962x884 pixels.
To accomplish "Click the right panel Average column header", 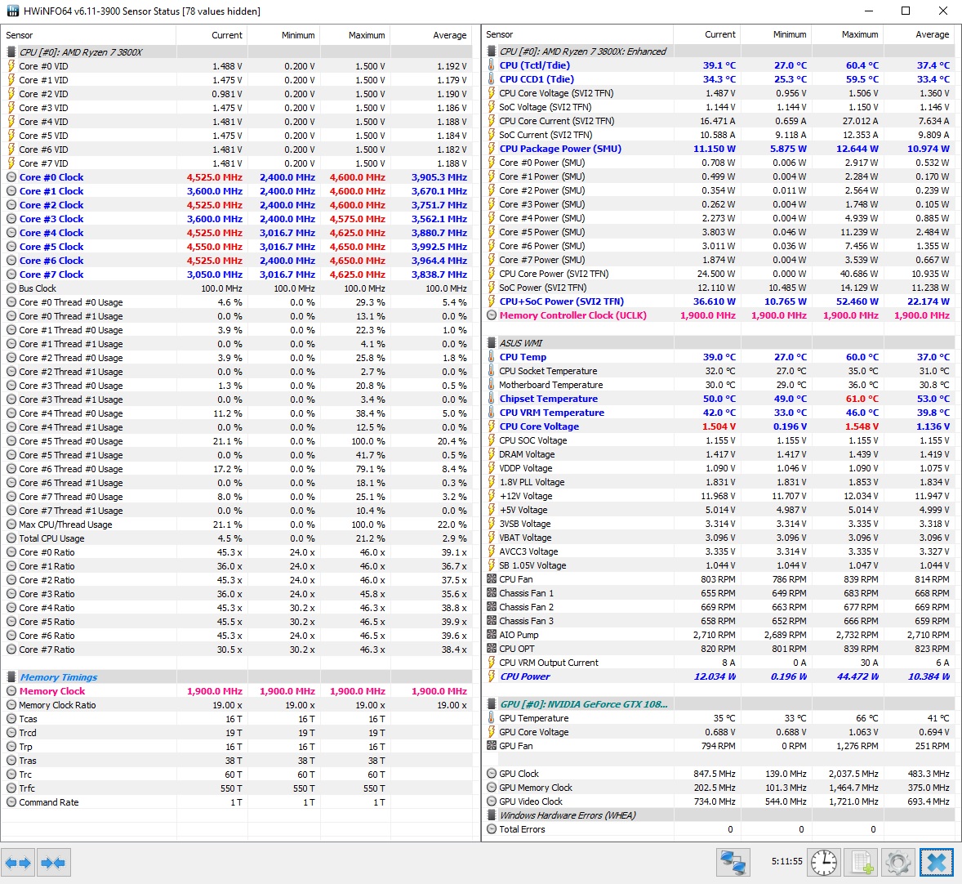I will point(919,34).
